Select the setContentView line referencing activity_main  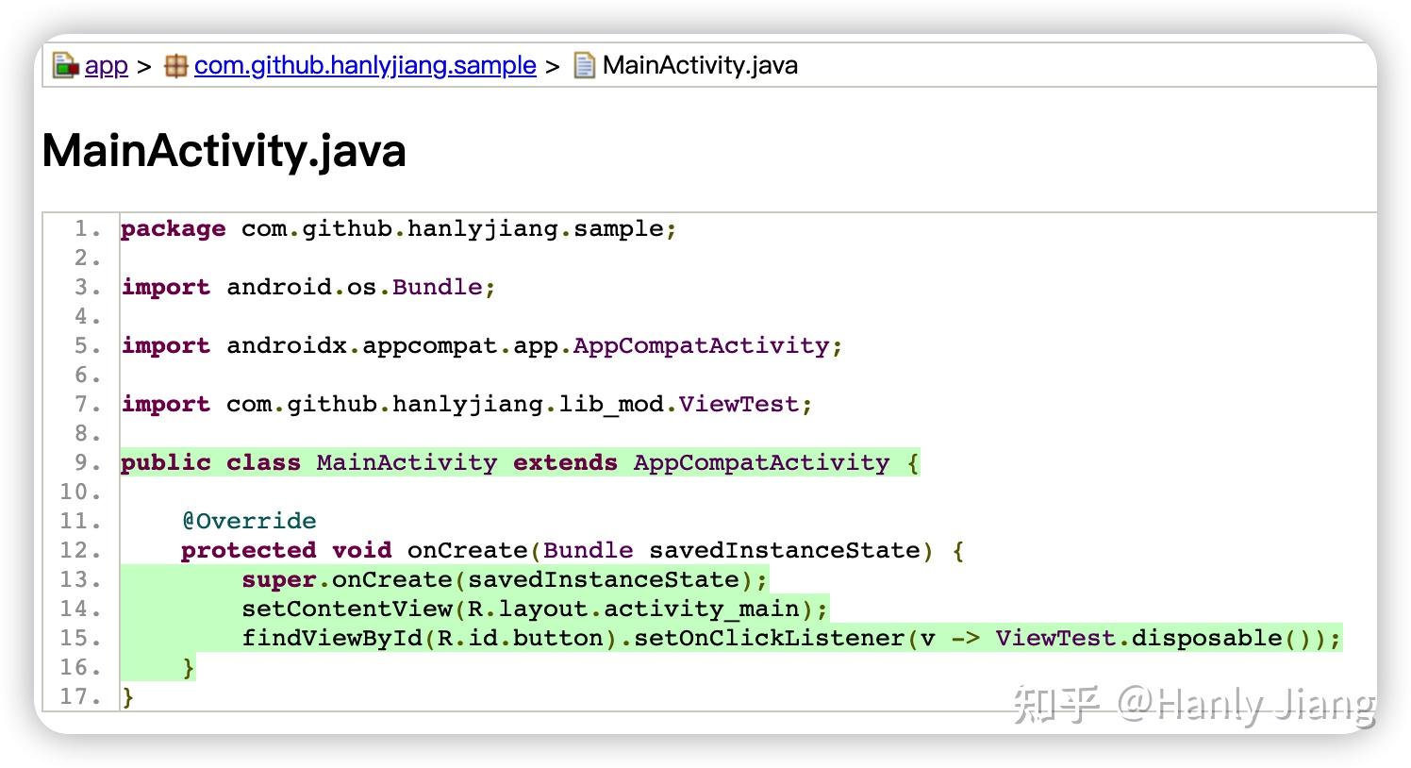(x=533, y=609)
